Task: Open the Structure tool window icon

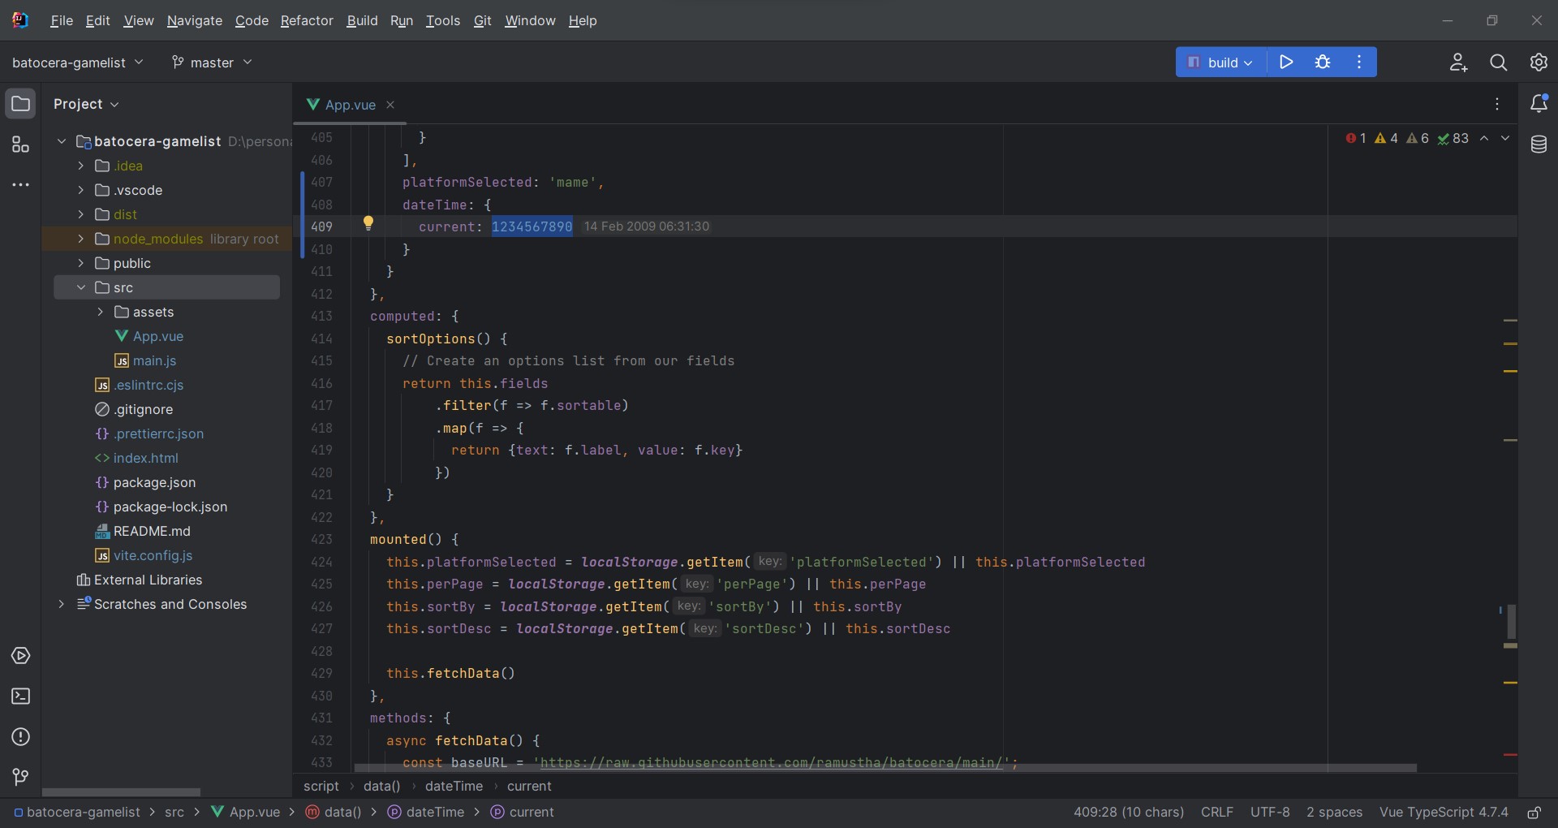Action: click(20, 144)
